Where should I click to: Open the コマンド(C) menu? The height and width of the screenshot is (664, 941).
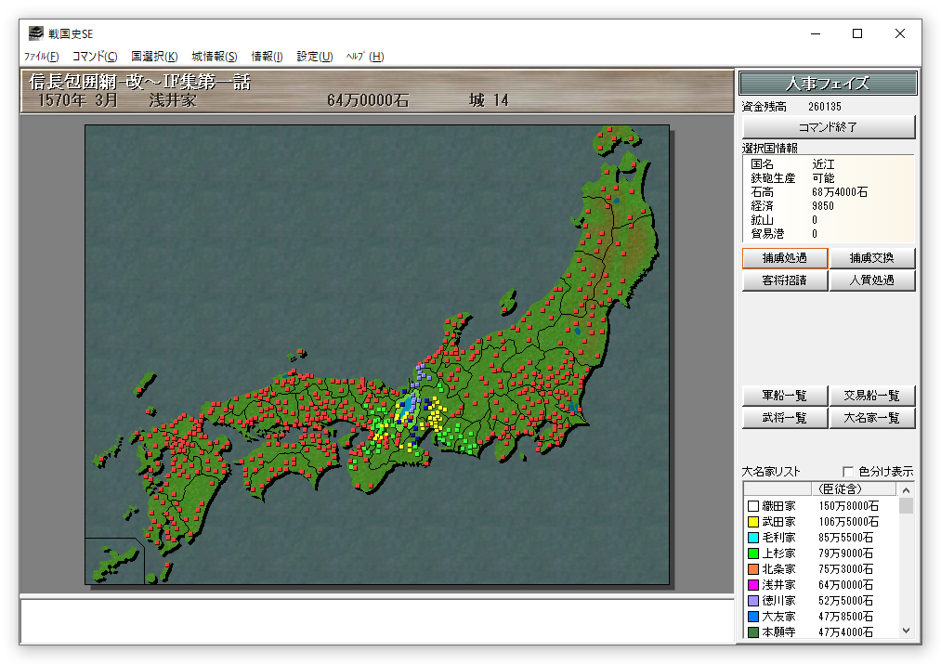(95, 57)
